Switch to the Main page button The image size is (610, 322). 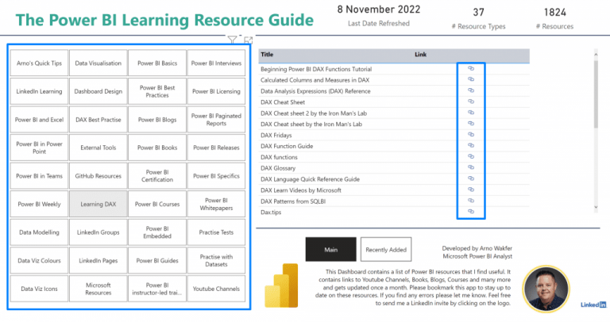click(x=330, y=249)
